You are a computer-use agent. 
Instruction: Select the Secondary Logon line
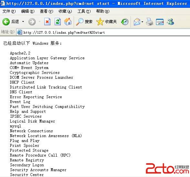point(27,165)
